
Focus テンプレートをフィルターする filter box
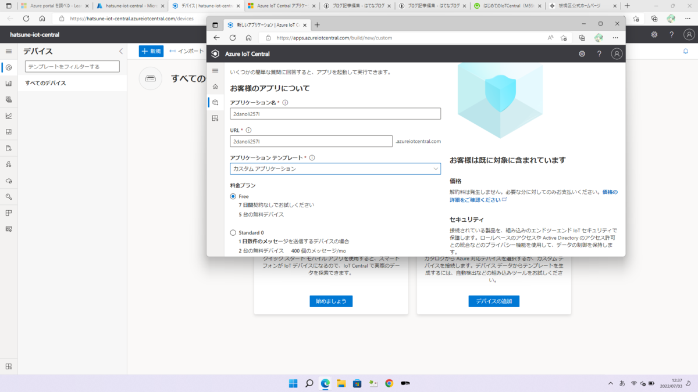pos(72,67)
